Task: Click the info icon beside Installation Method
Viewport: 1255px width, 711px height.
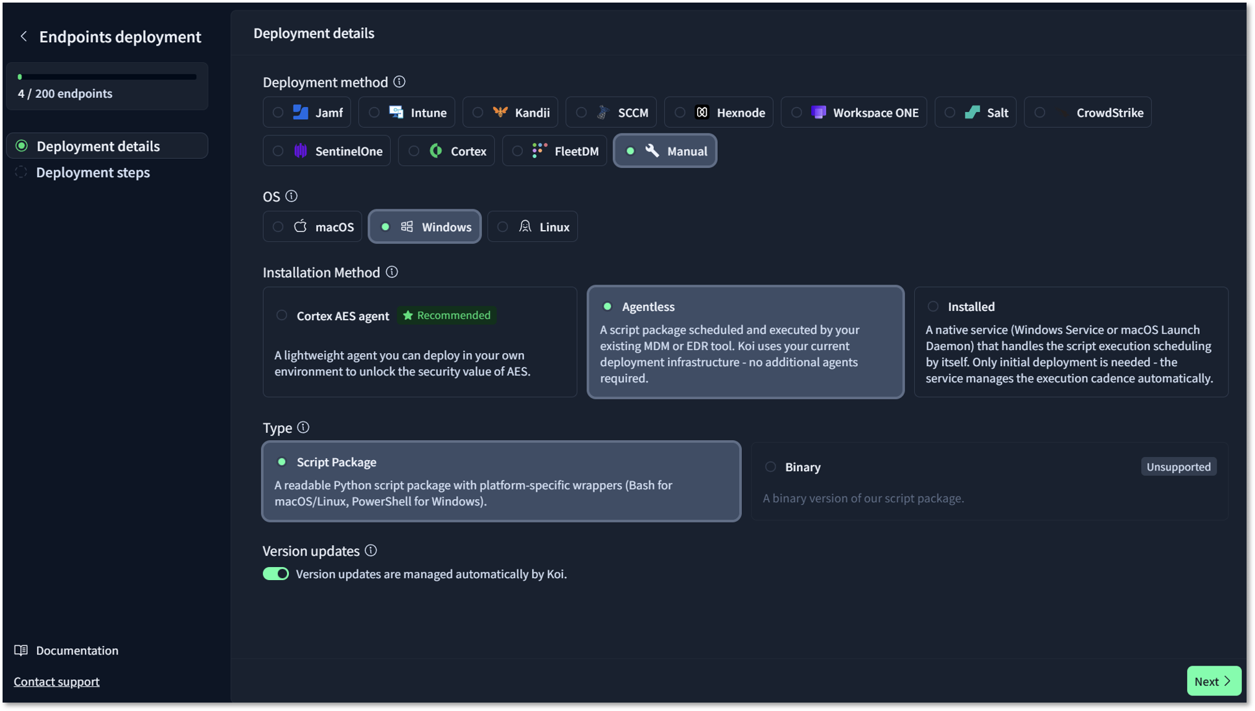Action: click(x=392, y=272)
